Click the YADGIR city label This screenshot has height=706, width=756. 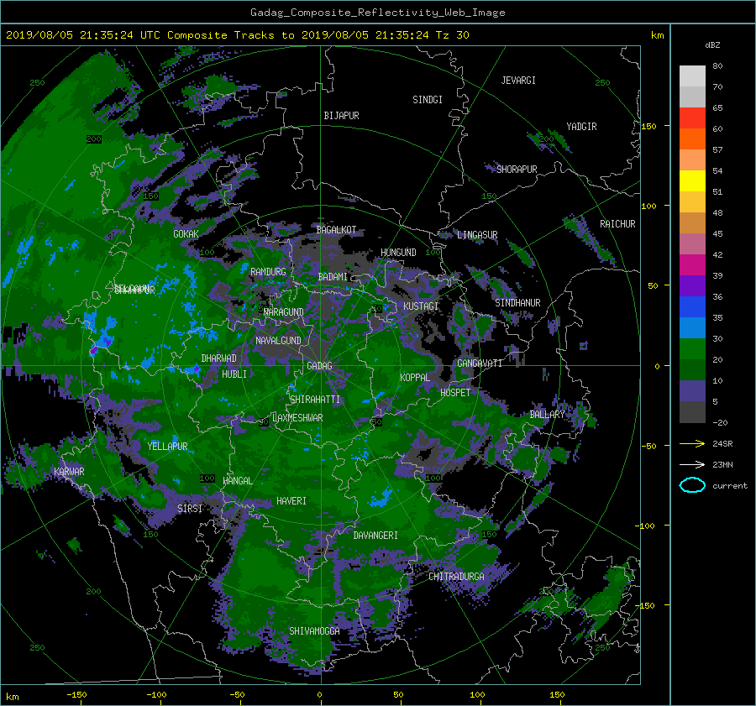click(x=581, y=127)
